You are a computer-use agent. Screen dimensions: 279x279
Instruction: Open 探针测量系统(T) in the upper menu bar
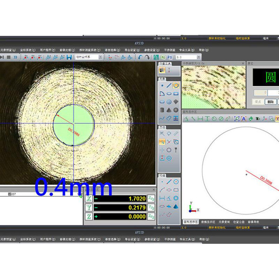pyautogui.click(x=90, y=50)
